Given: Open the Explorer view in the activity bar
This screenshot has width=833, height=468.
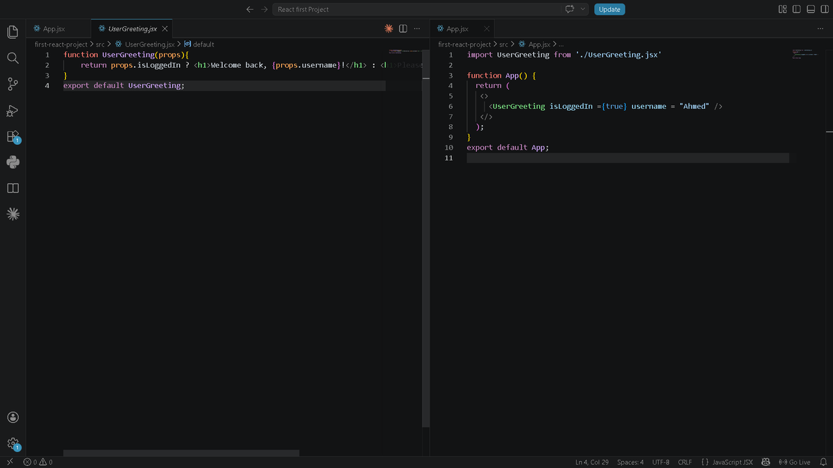Looking at the screenshot, I should 12,31.
